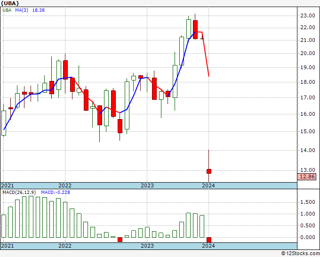Click the 2023 label on MACD panel axis
320x257 pixels.
point(147,246)
